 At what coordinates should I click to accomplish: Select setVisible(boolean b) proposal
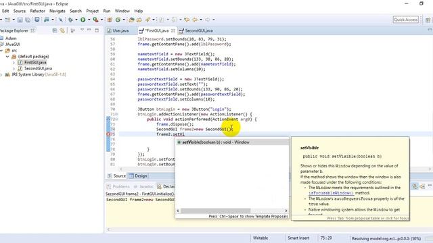coord(232,142)
